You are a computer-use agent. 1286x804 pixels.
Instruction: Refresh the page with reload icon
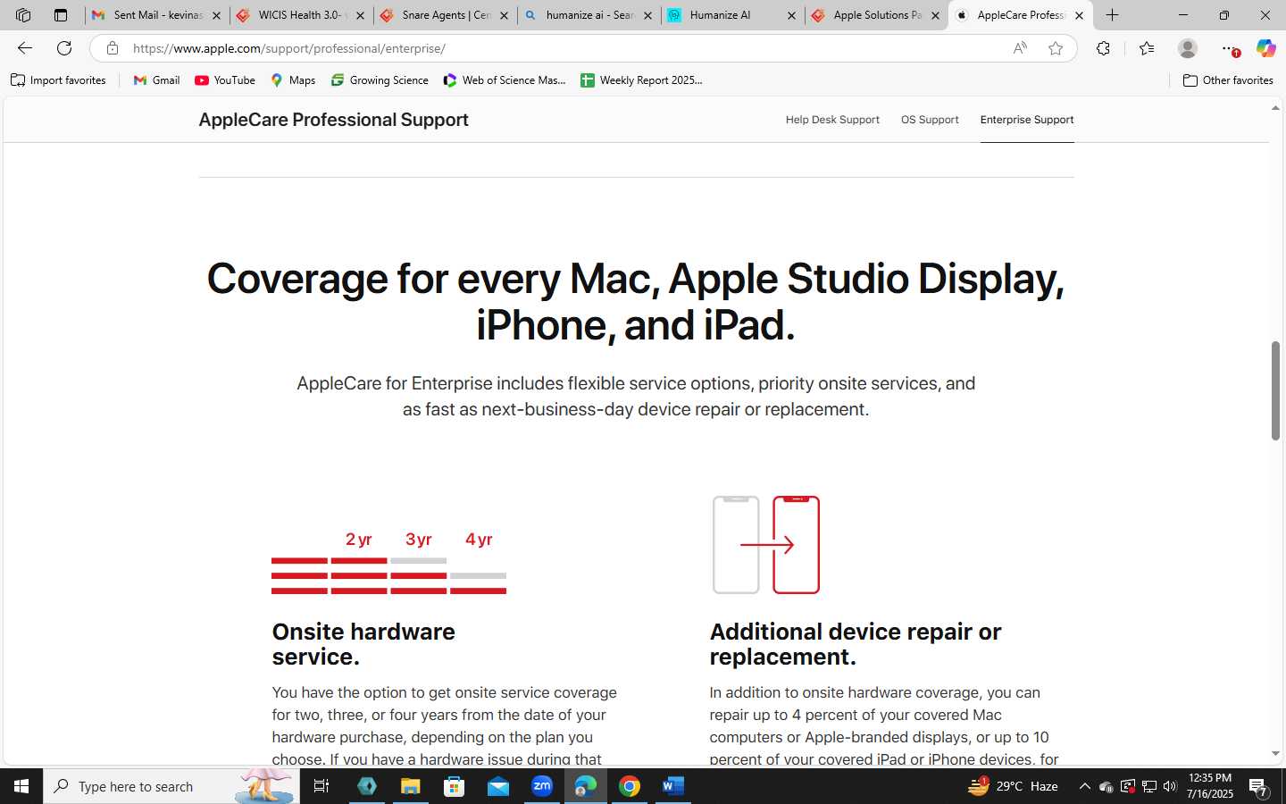64,48
